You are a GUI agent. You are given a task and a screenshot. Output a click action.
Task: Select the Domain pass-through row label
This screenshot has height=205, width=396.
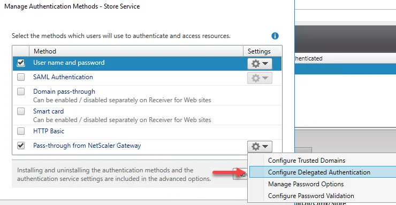64,92
